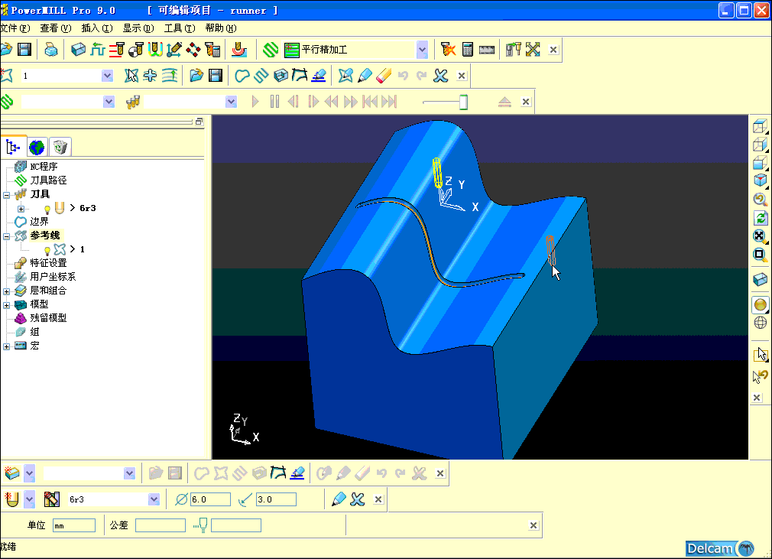Screen dimensions: 772x559
Task: Open the 查看 (View) menu
Action: coord(56,28)
